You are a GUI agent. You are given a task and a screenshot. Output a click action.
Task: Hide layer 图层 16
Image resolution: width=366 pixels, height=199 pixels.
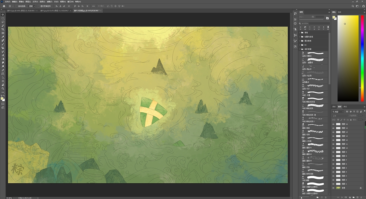pos(333,124)
